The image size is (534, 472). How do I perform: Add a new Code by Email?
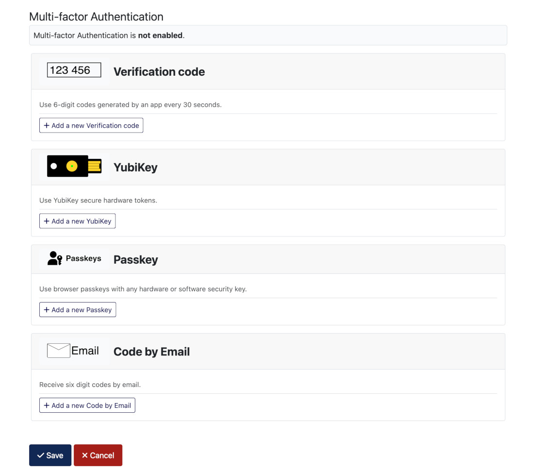(x=87, y=405)
